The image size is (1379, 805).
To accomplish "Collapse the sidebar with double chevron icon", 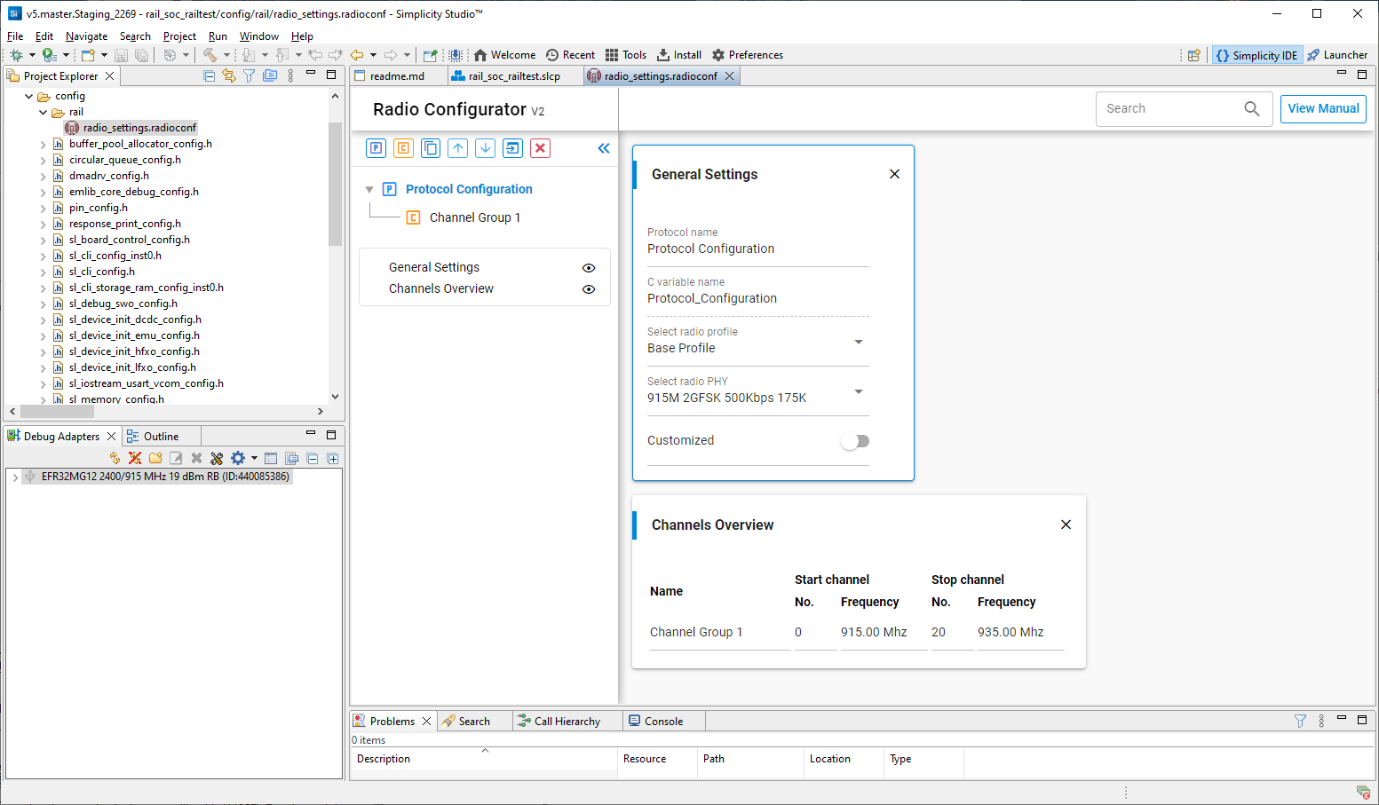I will coord(604,148).
